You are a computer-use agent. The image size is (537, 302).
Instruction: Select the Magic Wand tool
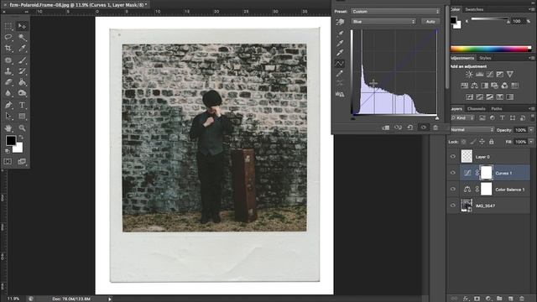(22, 37)
